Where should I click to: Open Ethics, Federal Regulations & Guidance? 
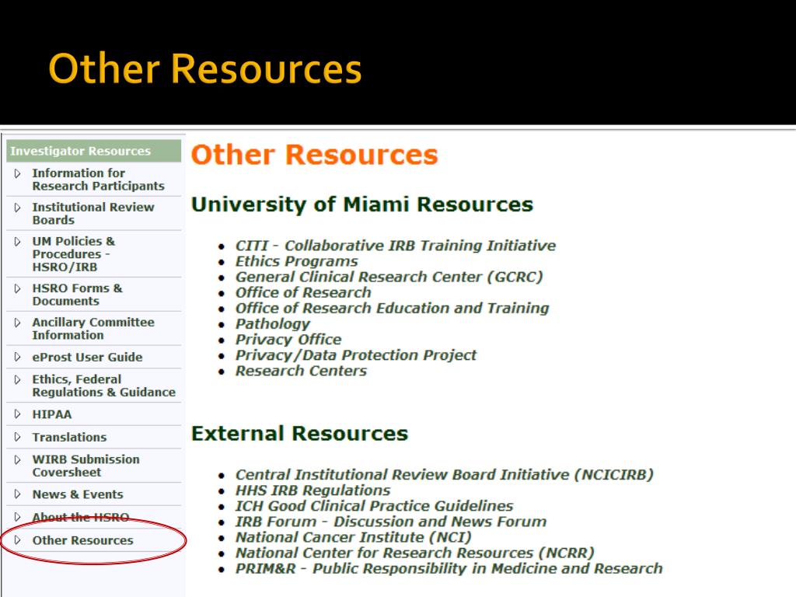103,386
